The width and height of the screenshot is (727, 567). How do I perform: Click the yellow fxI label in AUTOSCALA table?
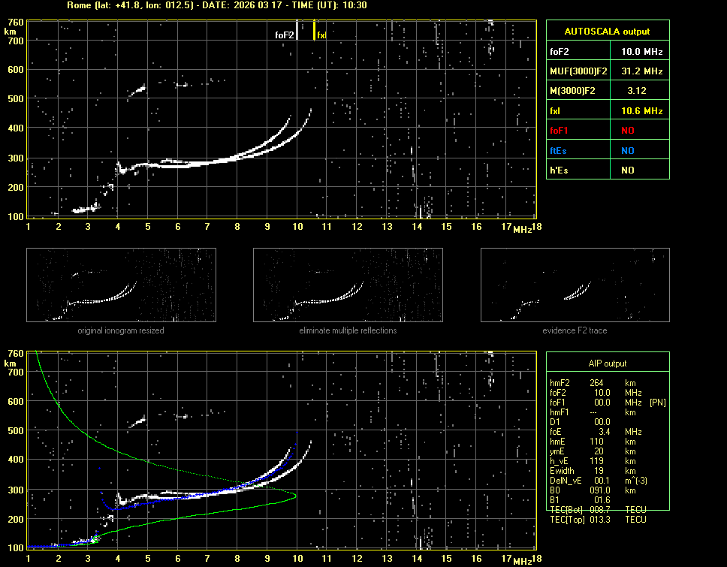click(x=556, y=111)
